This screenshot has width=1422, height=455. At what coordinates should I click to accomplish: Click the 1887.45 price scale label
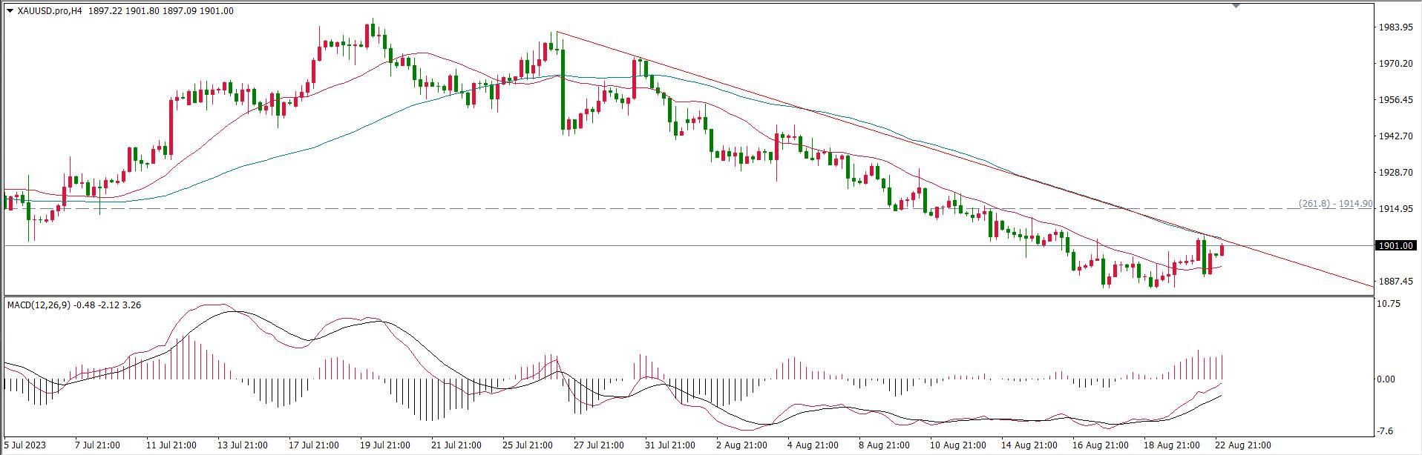point(1395,282)
